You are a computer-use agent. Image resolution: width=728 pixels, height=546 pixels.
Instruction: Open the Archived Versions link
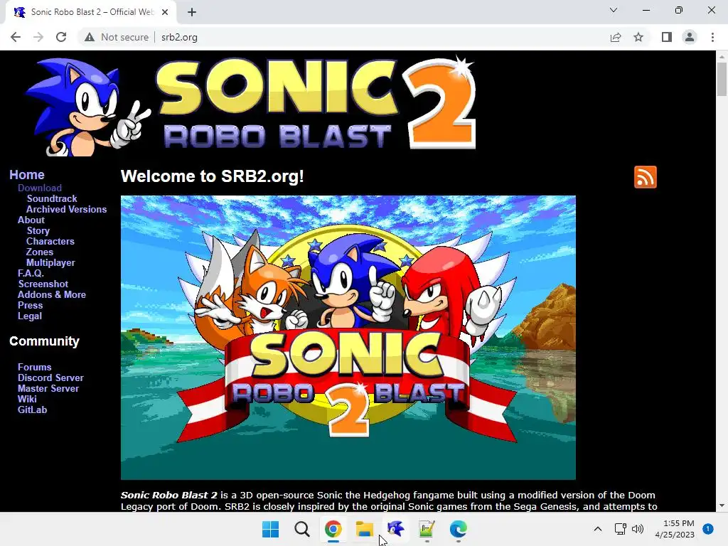(x=66, y=209)
